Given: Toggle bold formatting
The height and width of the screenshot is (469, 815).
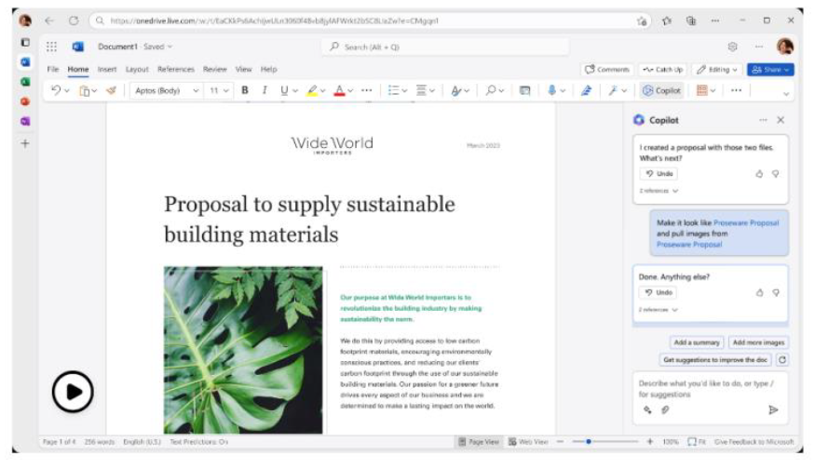Looking at the screenshot, I should (244, 90).
